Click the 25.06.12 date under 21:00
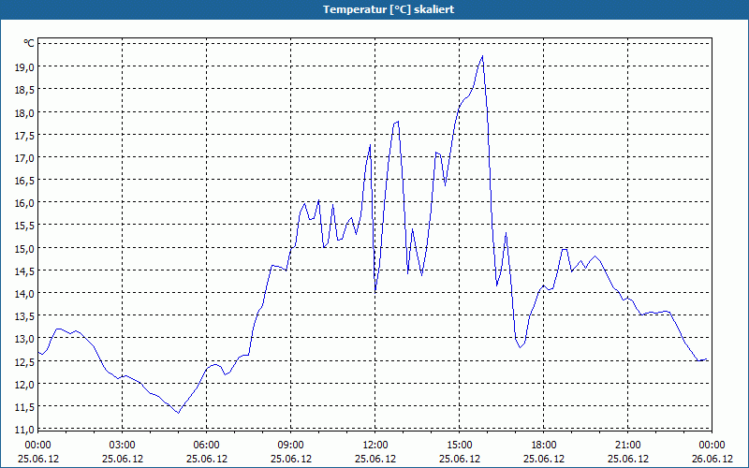 coord(627,459)
